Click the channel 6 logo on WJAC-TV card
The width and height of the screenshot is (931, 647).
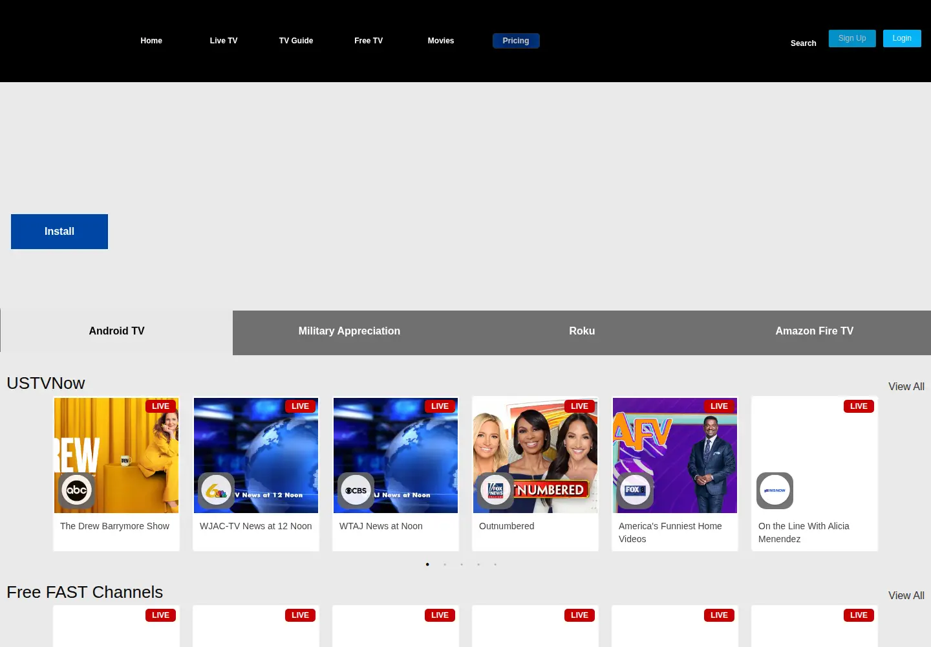coord(216,490)
